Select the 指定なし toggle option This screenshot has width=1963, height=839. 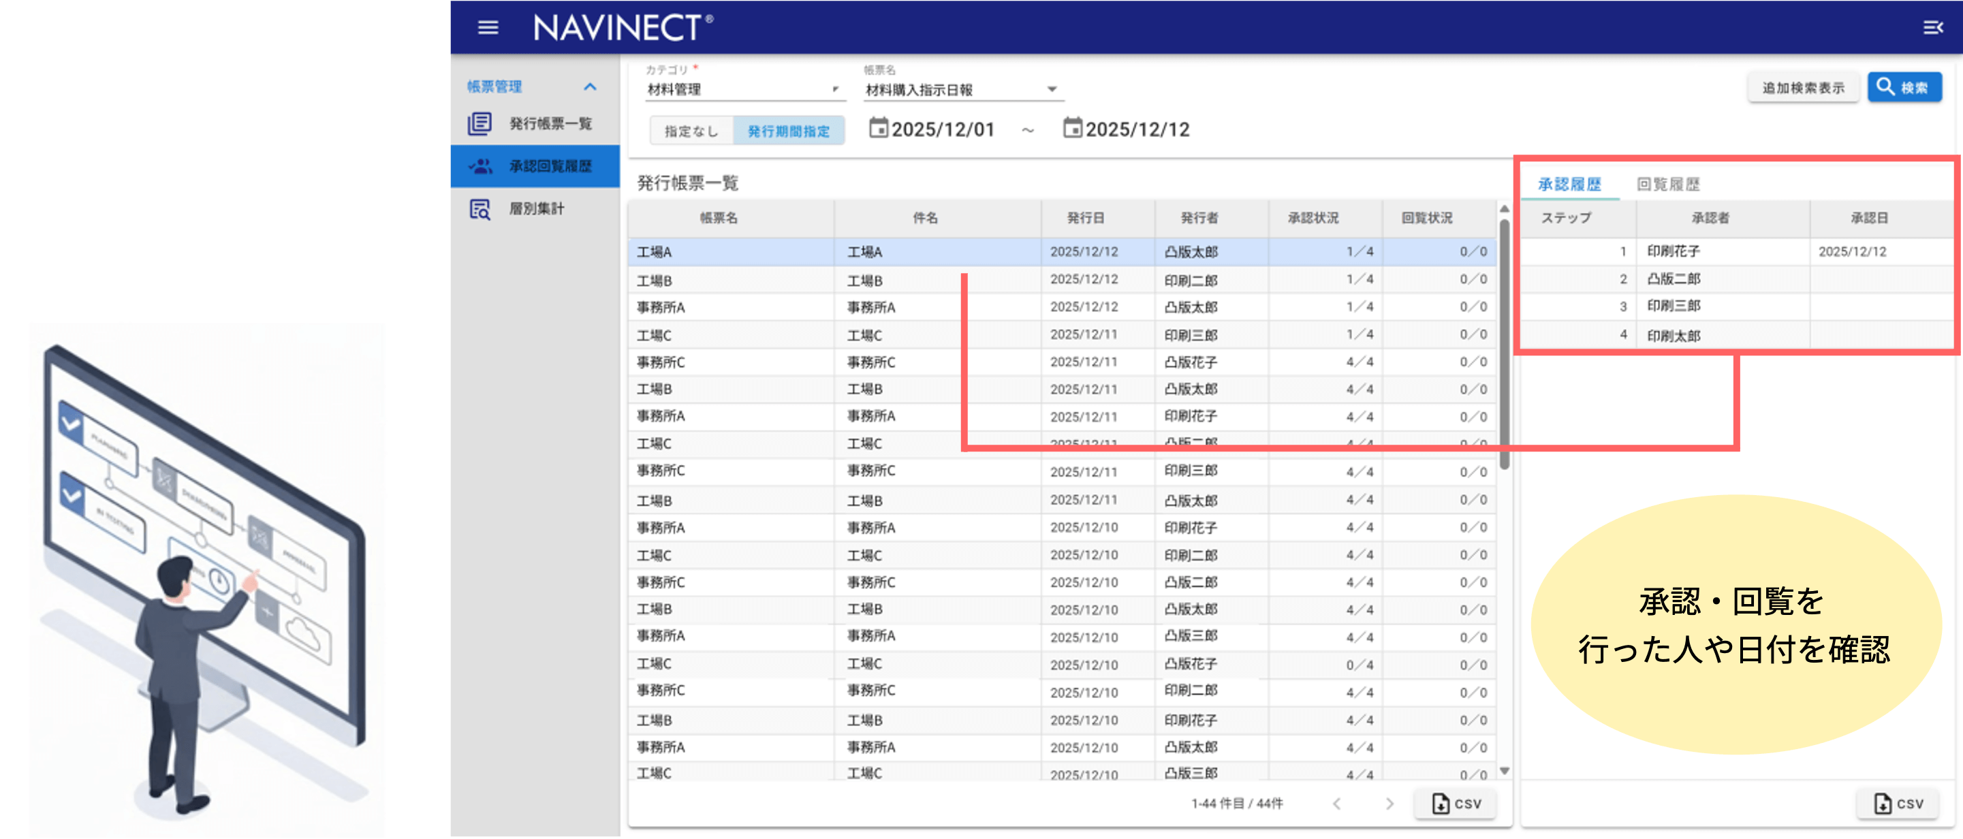pos(691,131)
